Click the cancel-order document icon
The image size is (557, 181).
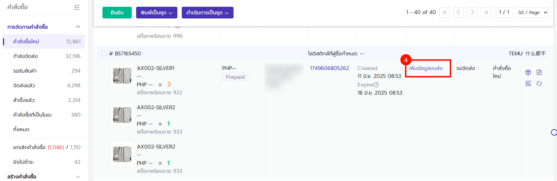click(528, 84)
